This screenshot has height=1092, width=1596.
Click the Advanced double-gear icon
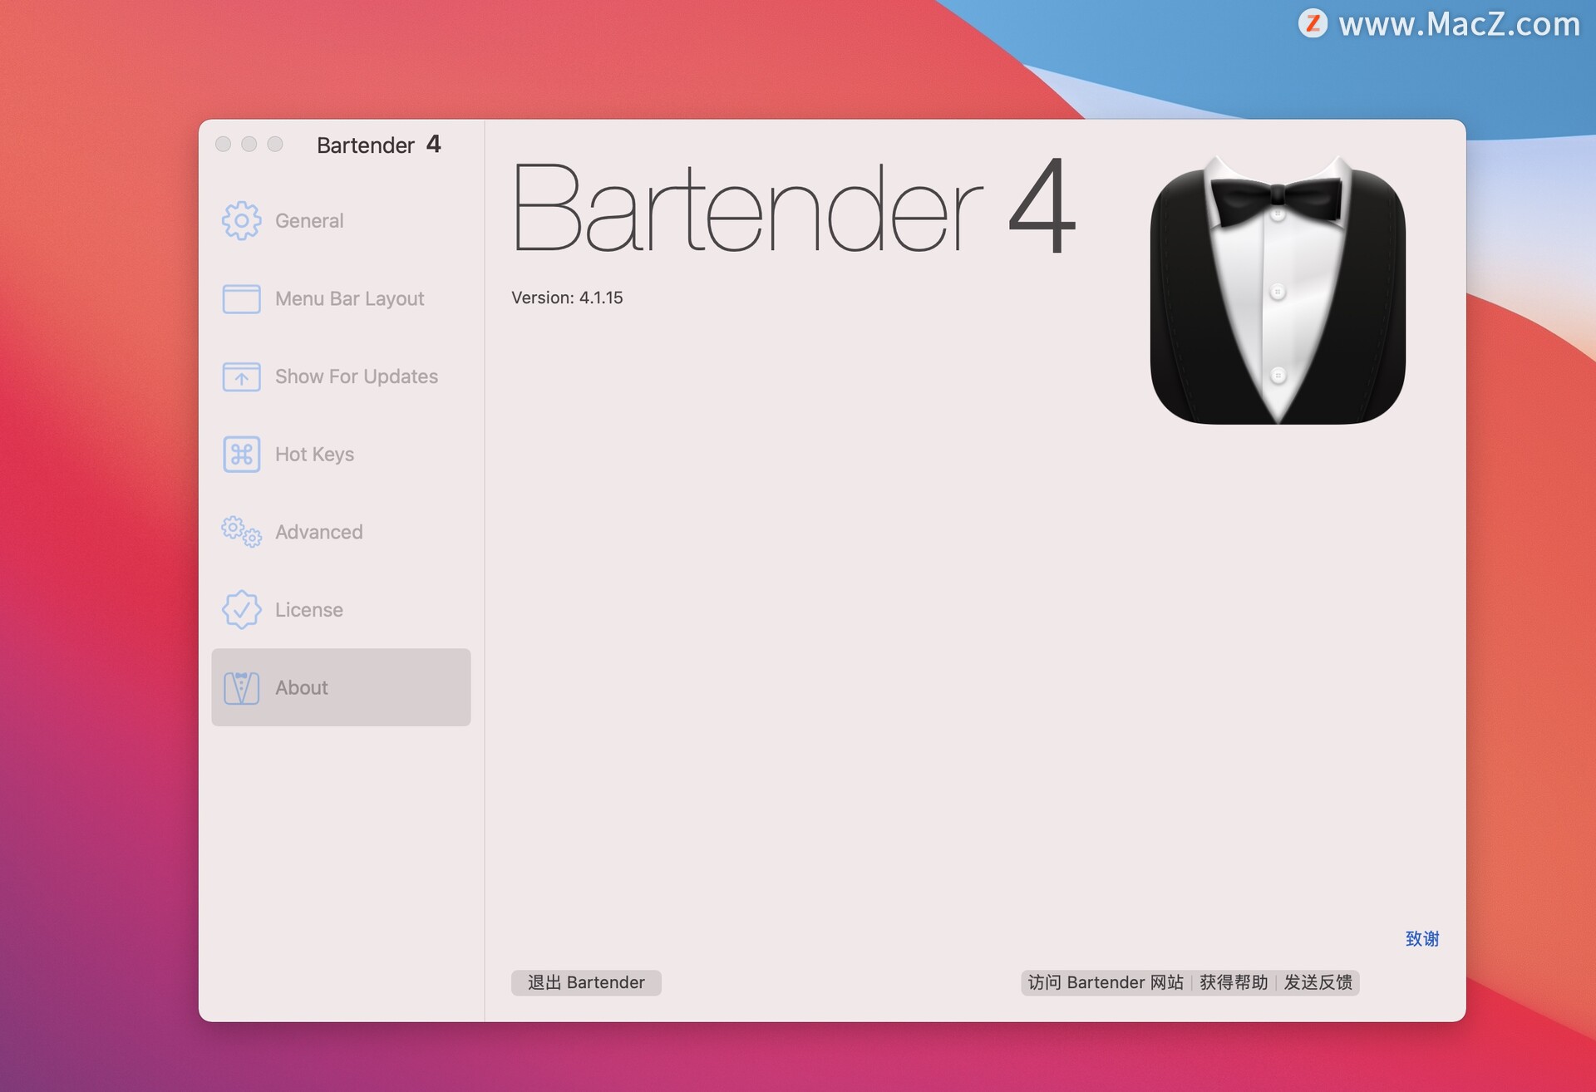pyautogui.click(x=241, y=532)
